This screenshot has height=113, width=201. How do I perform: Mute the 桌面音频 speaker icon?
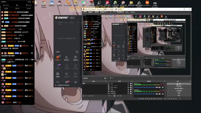160,94
